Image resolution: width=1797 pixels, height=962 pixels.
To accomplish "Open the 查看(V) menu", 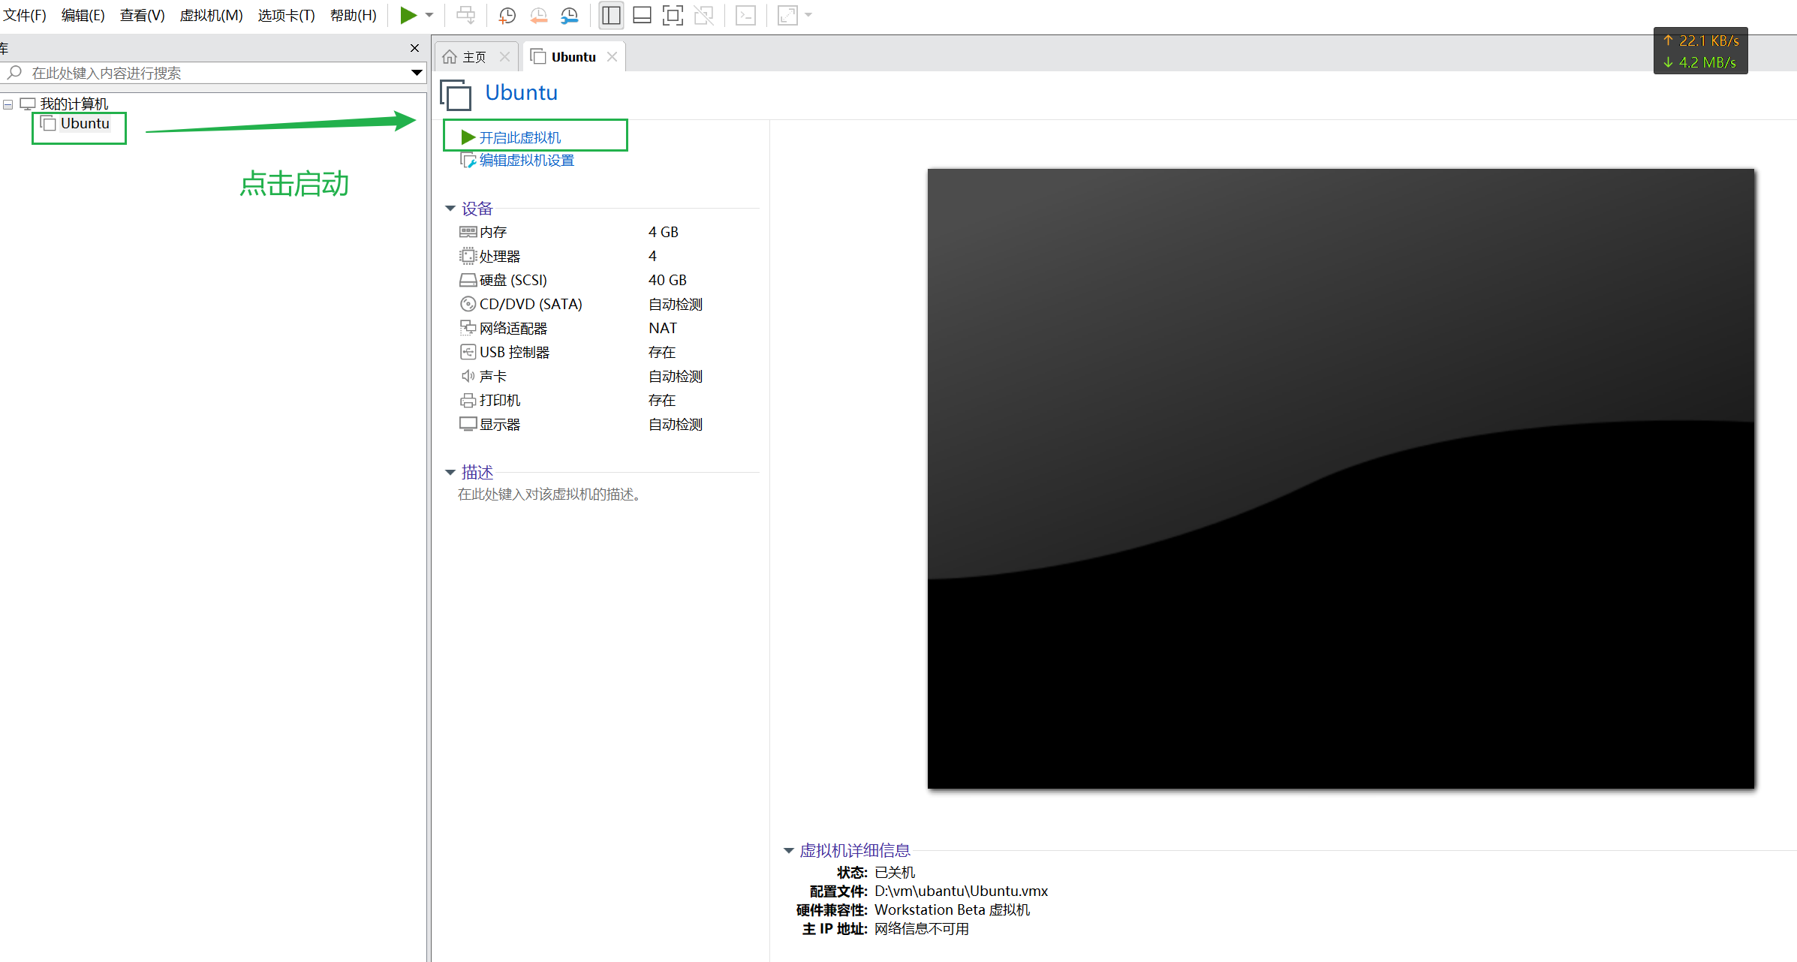I will 142,15.
